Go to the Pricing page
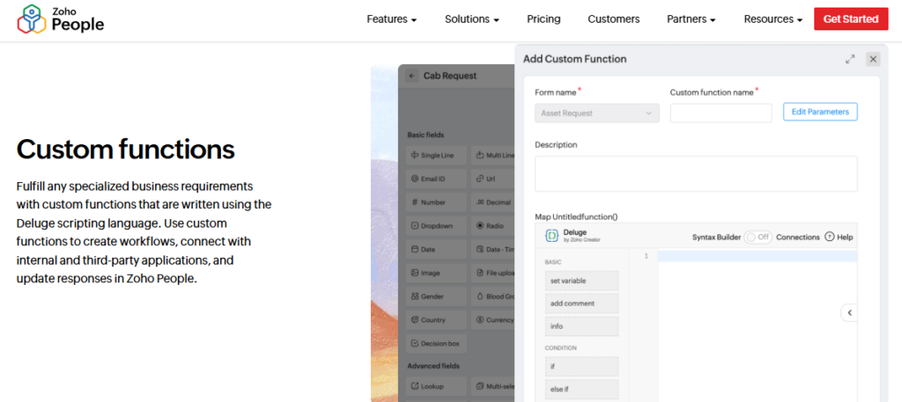This screenshot has height=402, width=902. (543, 19)
